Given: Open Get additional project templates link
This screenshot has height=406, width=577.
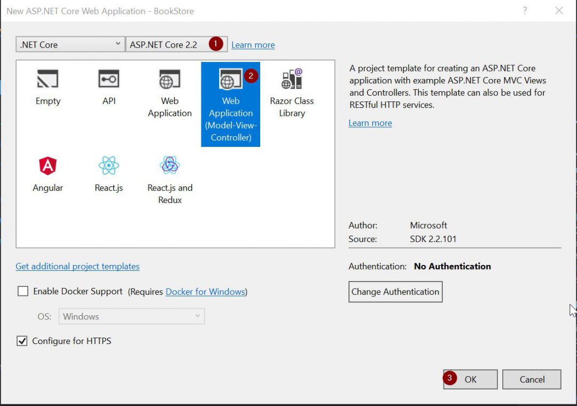Looking at the screenshot, I should [77, 266].
